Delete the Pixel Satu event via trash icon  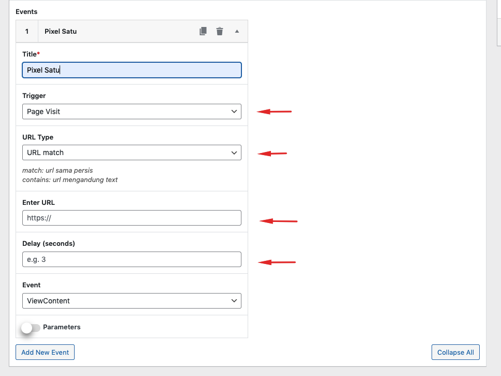coord(220,31)
